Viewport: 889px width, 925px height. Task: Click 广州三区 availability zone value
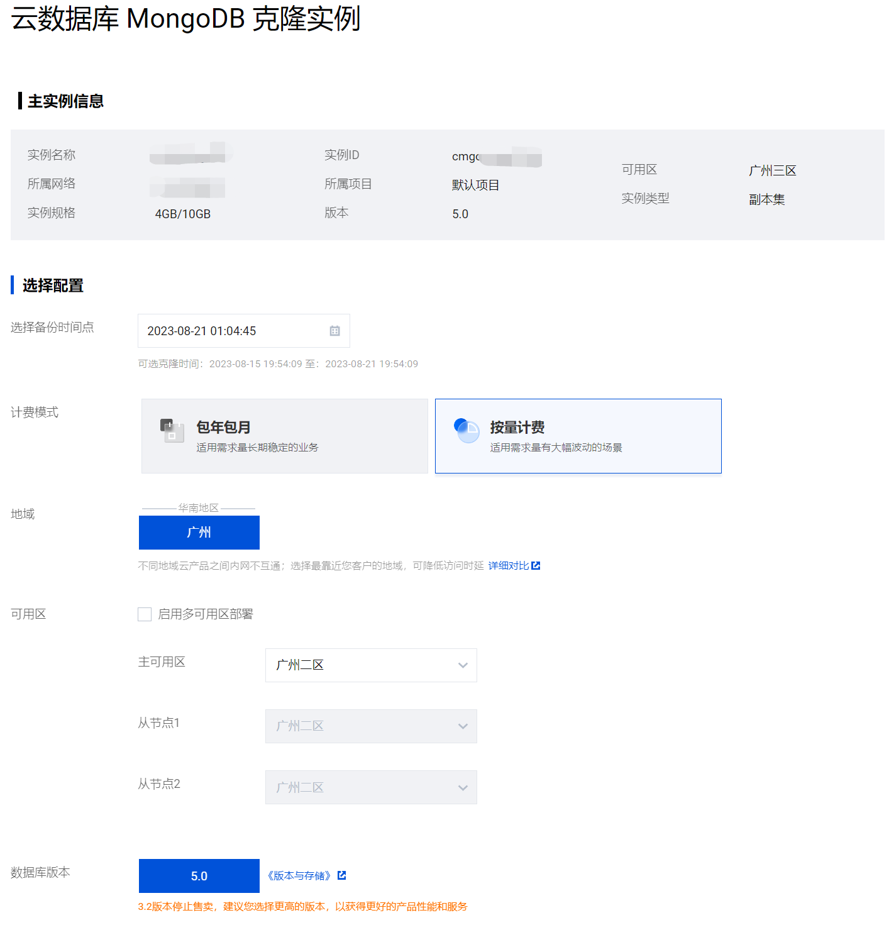point(773,170)
